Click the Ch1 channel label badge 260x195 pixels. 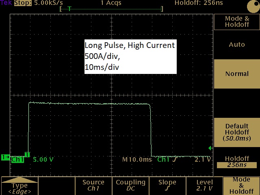point(17,160)
